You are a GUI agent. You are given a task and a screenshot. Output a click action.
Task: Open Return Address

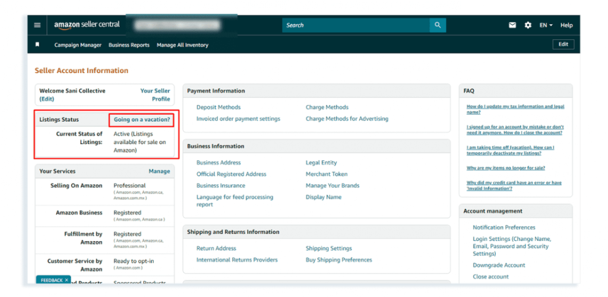216,248
